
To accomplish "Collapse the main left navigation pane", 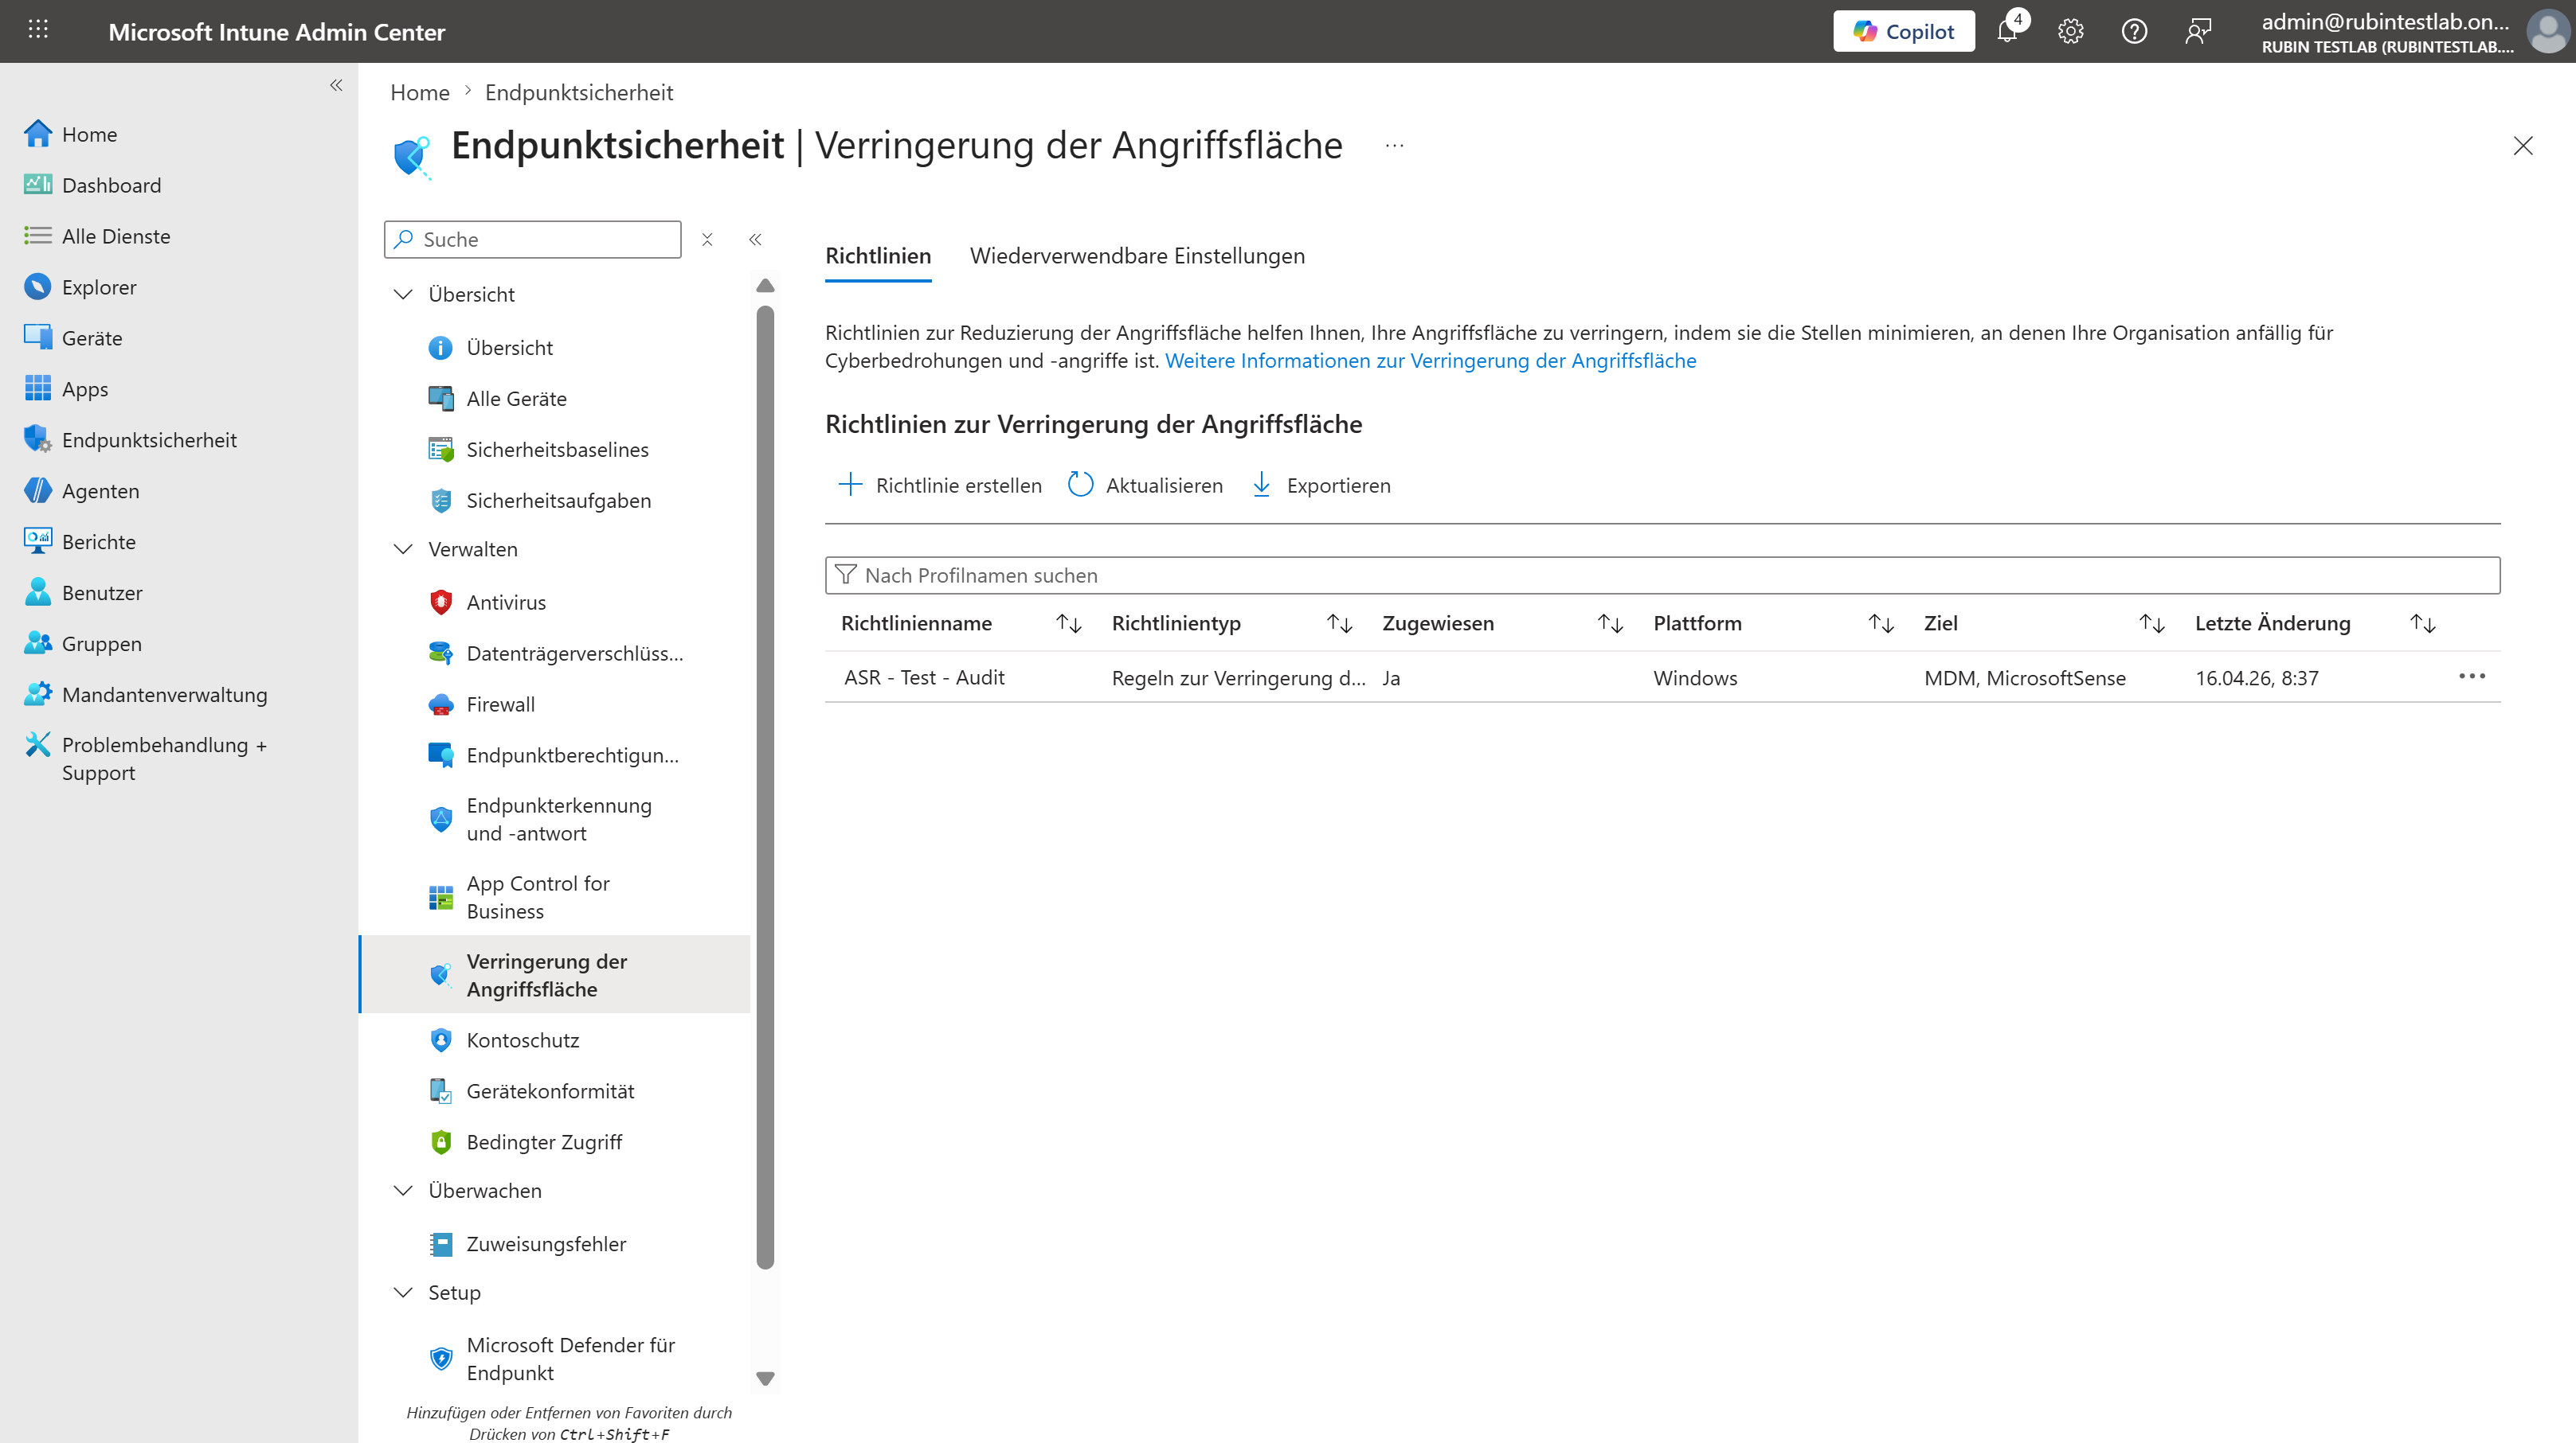I will click(336, 86).
